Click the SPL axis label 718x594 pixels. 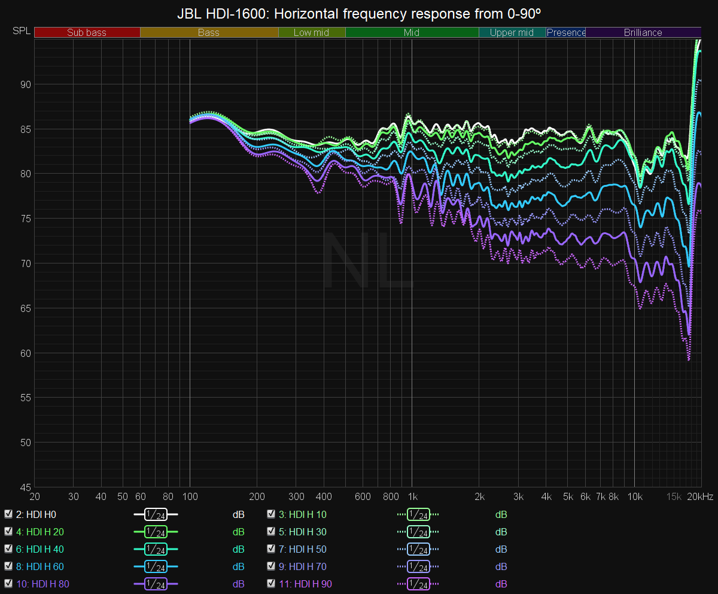pyautogui.click(x=20, y=30)
